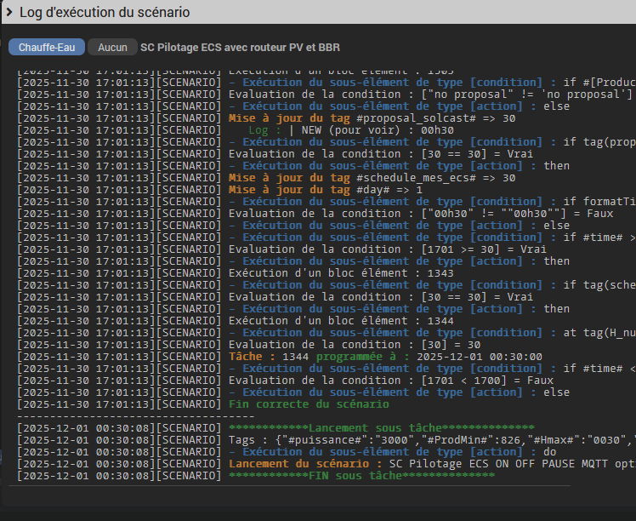Click the green "Lancement sous tâche" line
The width and height of the screenshot is (636, 521).
click(x=382, y=427)
